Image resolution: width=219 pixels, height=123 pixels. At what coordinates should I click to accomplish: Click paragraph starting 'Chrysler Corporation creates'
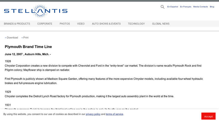(103, 68)
